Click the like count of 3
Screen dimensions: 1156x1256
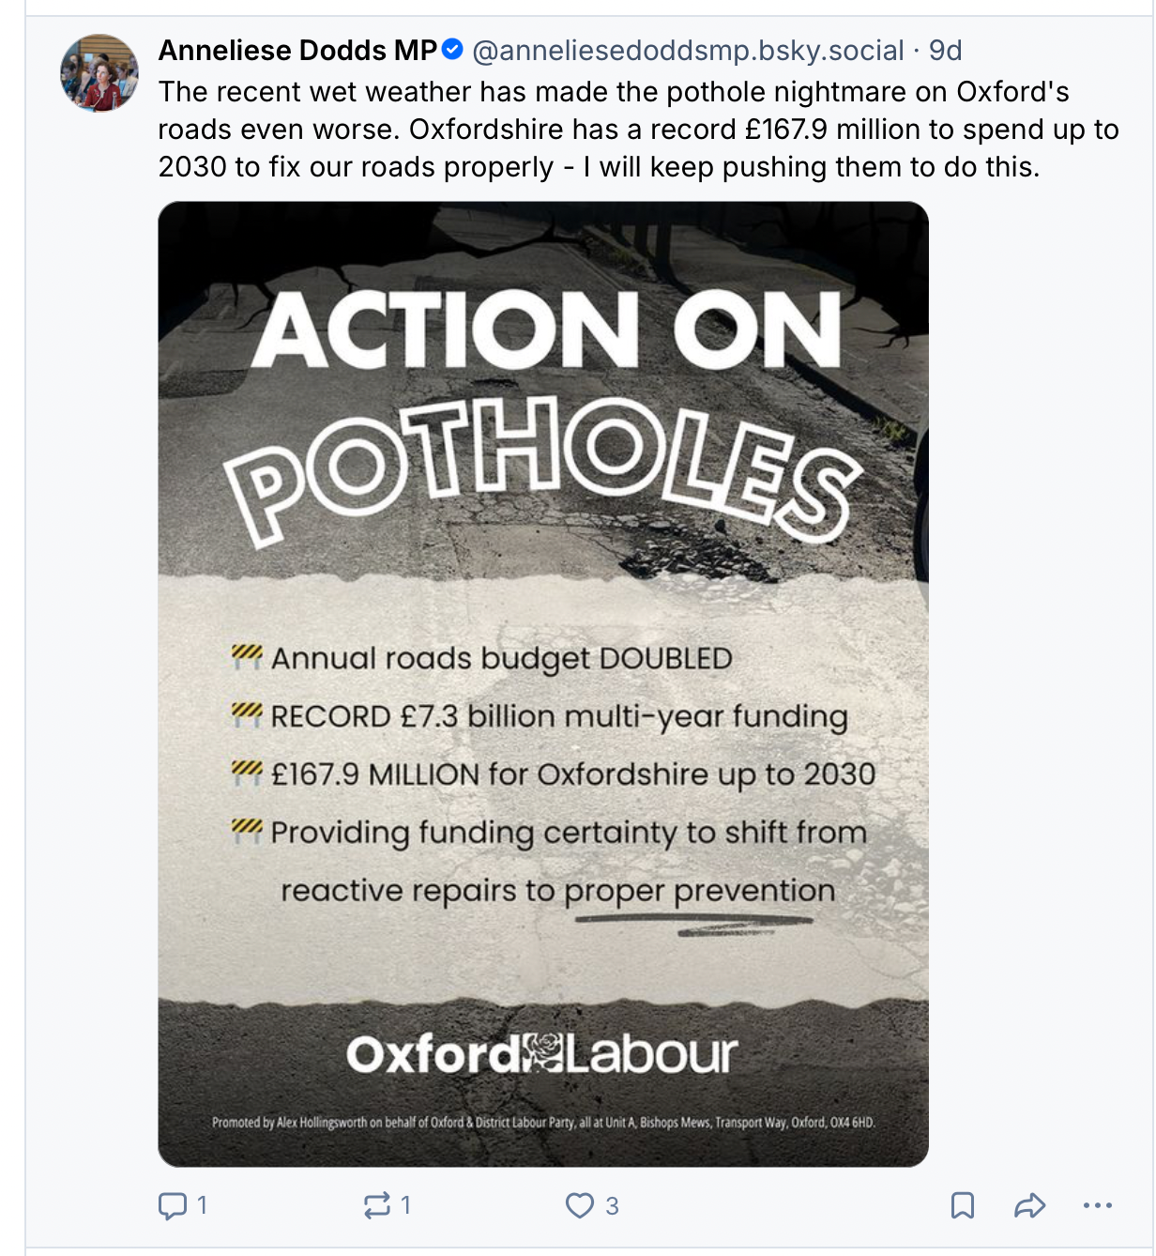[612, 1205]
